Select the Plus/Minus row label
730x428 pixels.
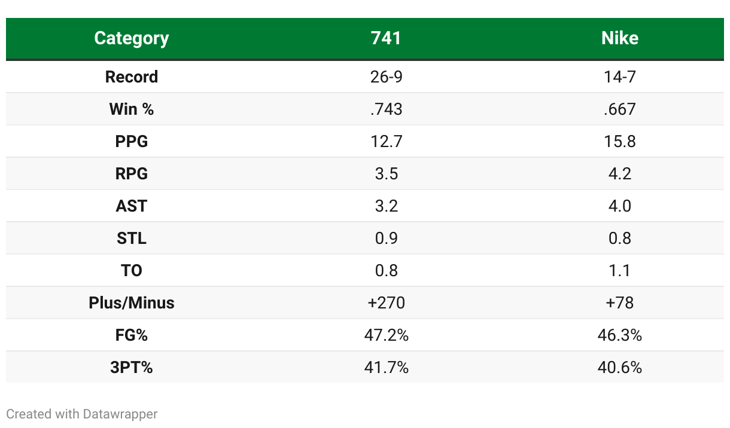132,303
